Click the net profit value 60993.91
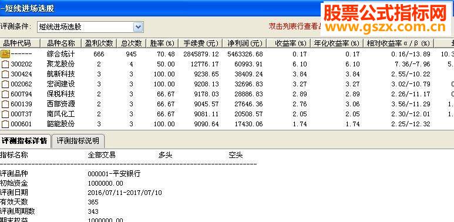Viewport: 454px width, 222px height. click(248, 64)
